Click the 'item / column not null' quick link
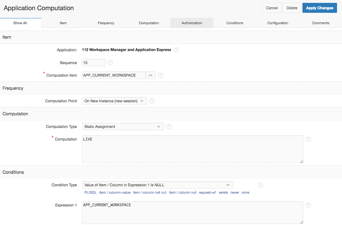Image resolution: width=342 pixels, height=225 pixels. pyautogui.click(x=150, y=192)
